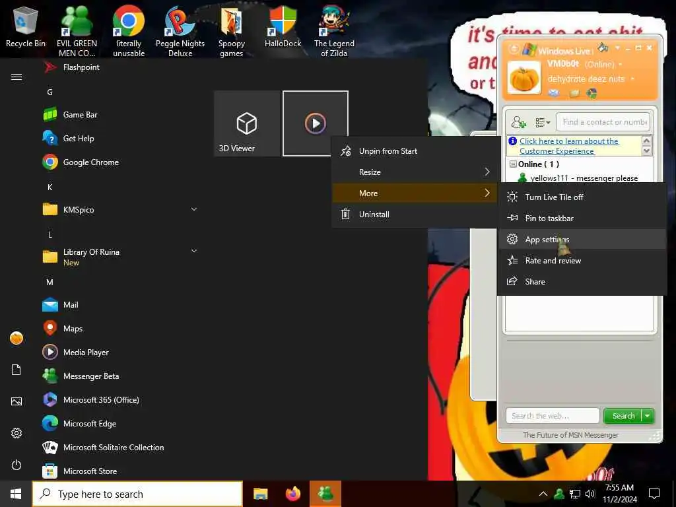
Task: Click the Windows Start button
Action: point(16,494)
